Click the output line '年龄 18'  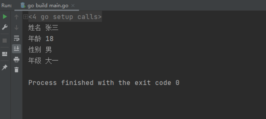[x=41, y=39]
